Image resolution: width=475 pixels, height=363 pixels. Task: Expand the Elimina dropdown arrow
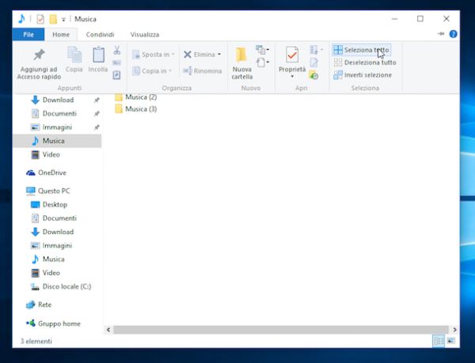218,55
